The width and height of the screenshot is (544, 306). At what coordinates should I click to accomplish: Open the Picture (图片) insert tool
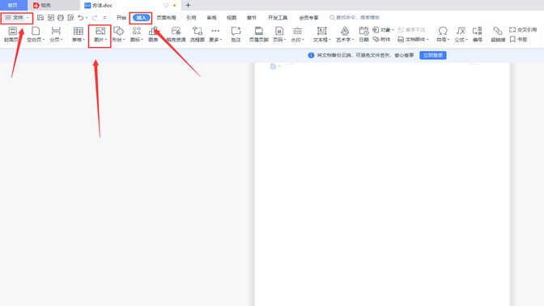pyautogui.click(x=100, y=34)
